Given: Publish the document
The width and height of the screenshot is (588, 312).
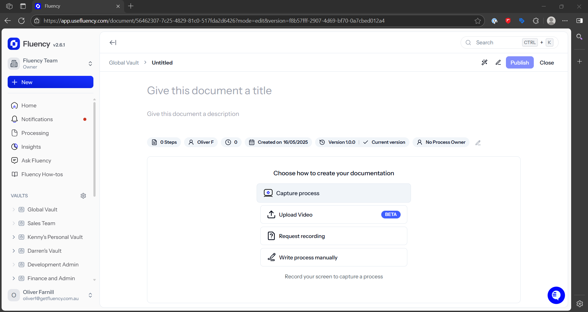Looking at the screenshot, I should 520,62.
